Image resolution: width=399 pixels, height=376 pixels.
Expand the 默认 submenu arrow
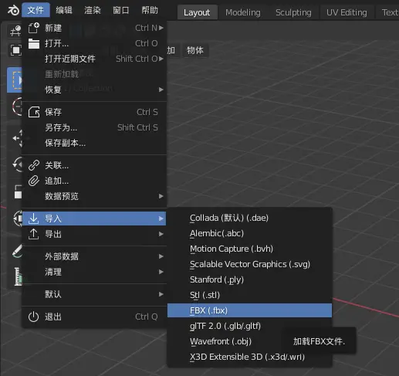161,294
